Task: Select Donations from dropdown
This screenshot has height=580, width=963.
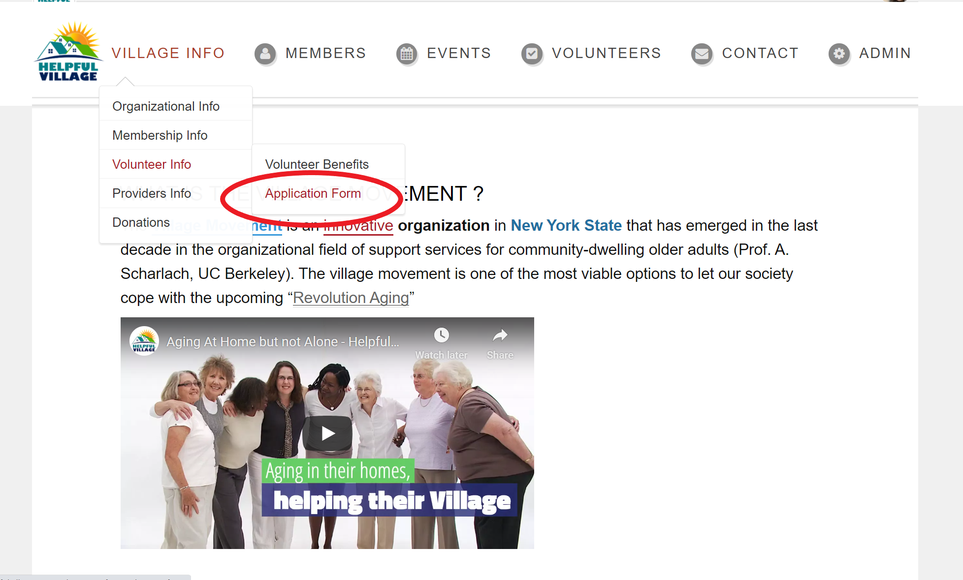Action: pyautogui.click(x=176, y=222)
